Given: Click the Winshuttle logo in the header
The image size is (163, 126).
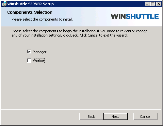Looking at the screenshot, I should point(135,16).
